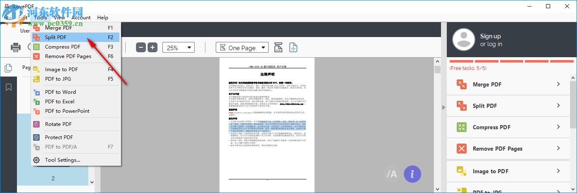Open the Edit menu

pos(23,18)
